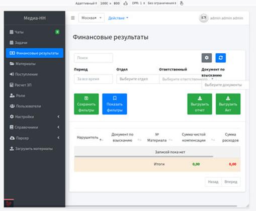Open the DPR dropdown
256x211 pixels.
[x=138, y=3]
